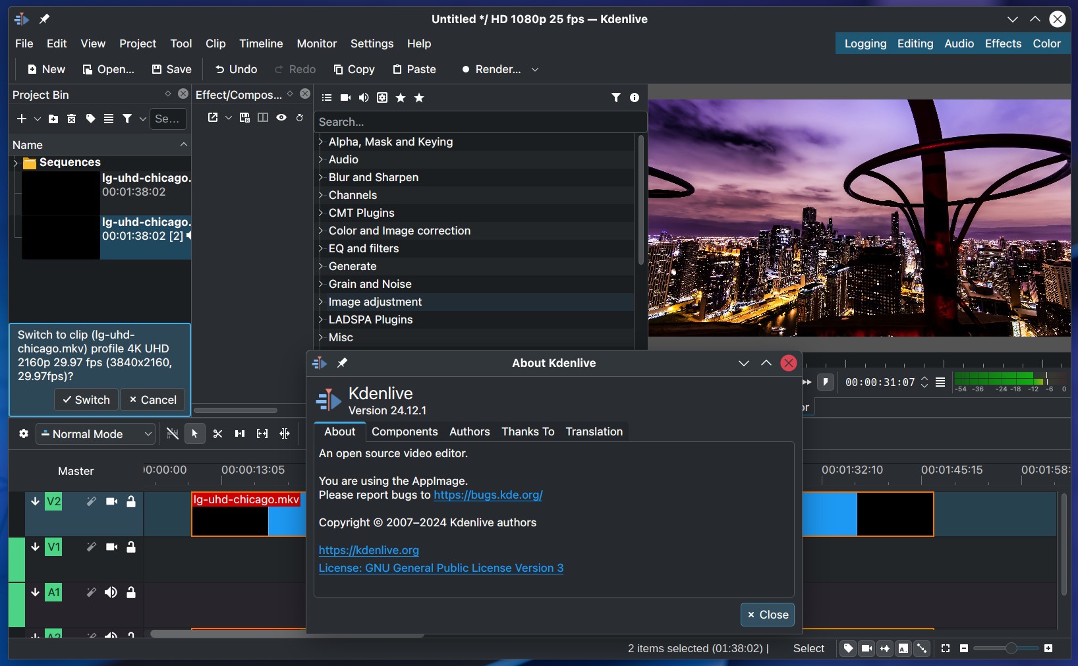
Task: Lock the V1 track
Action: point(131,547)
